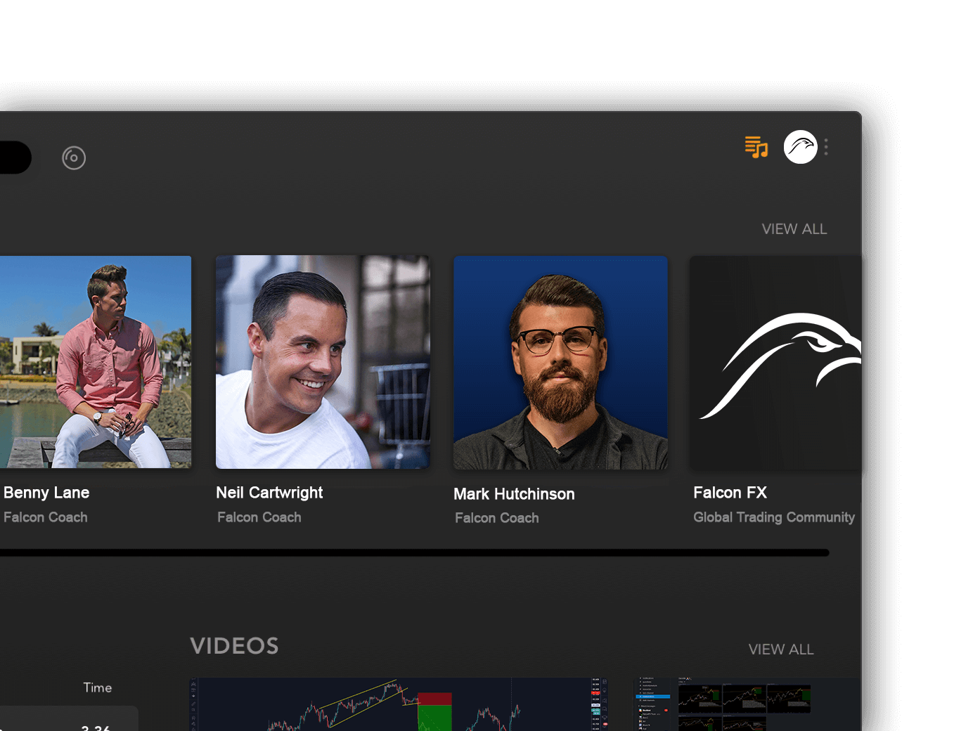Select the Falcon FX title
Image resolution: width=973 pixels, height=731 pixels.
tap(730, 493)
